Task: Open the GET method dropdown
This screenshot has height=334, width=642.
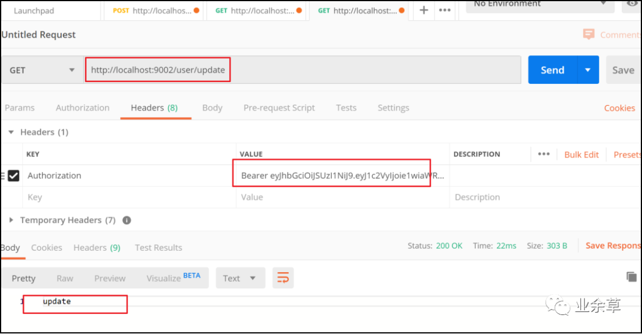Action: click(43, 70)
